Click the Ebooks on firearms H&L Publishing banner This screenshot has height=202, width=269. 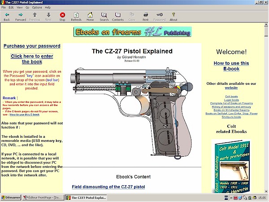pyautogui.click(x=132, y=32)
